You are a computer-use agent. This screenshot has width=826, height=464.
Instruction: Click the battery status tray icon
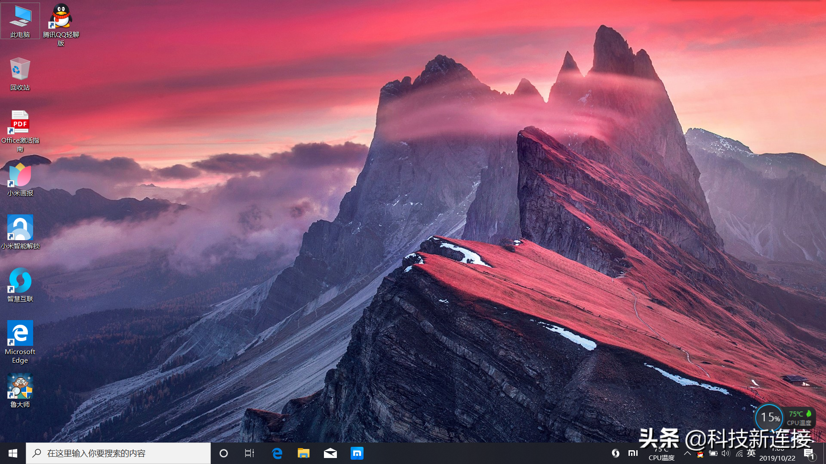point(713,453)
